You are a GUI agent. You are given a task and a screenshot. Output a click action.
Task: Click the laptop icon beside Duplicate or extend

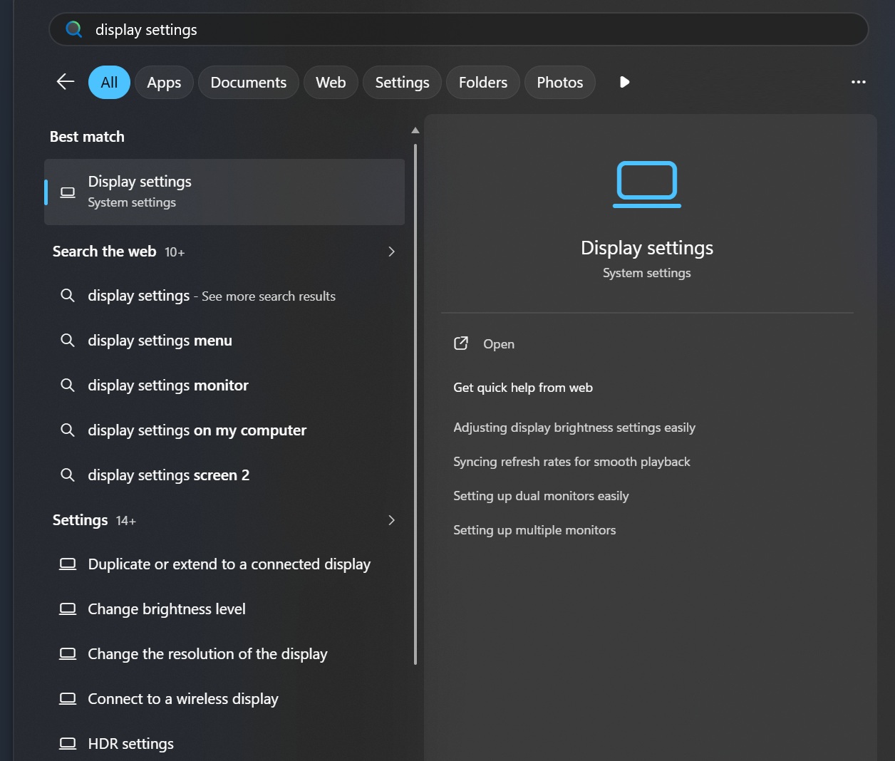tap(68, 564)
